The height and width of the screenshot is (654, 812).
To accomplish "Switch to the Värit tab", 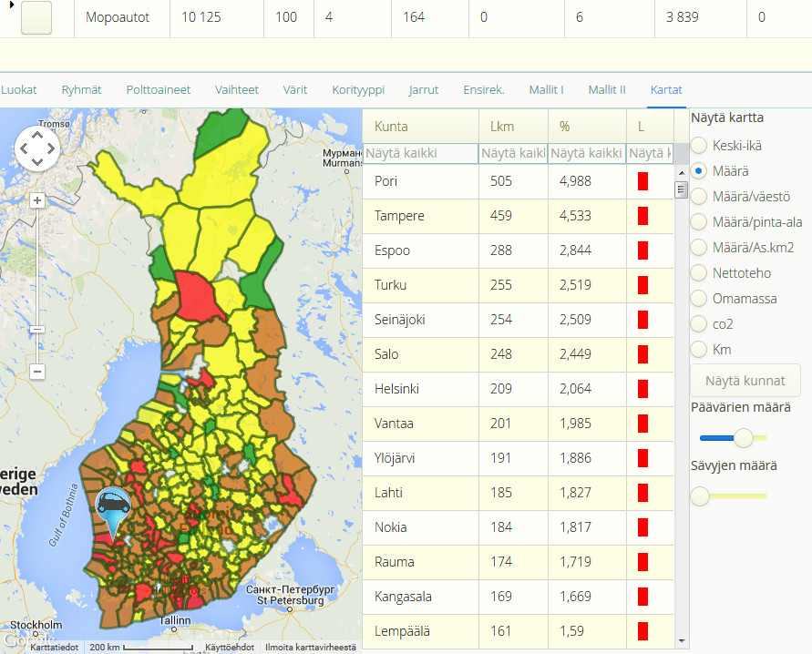I will (x=295, y=89).
